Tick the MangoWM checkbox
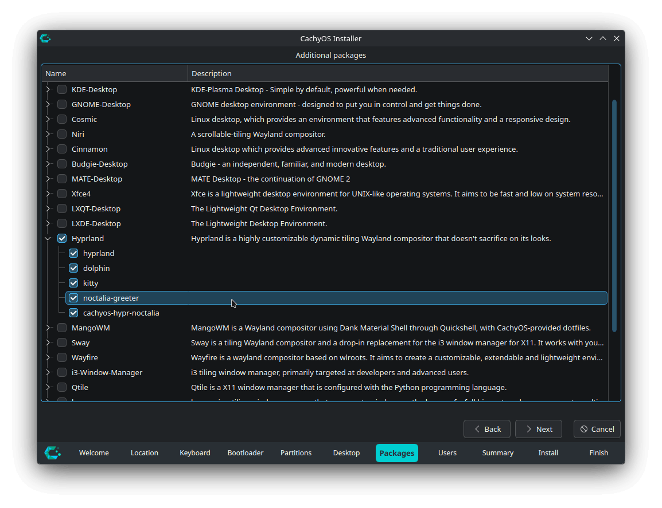The image size is (662, 508). tap(62, 328)
